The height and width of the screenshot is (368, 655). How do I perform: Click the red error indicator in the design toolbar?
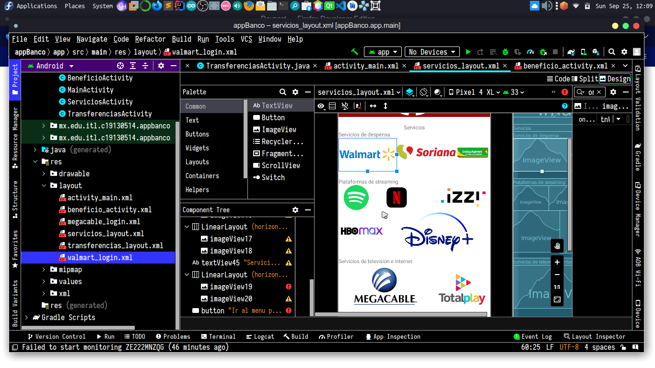565,92
